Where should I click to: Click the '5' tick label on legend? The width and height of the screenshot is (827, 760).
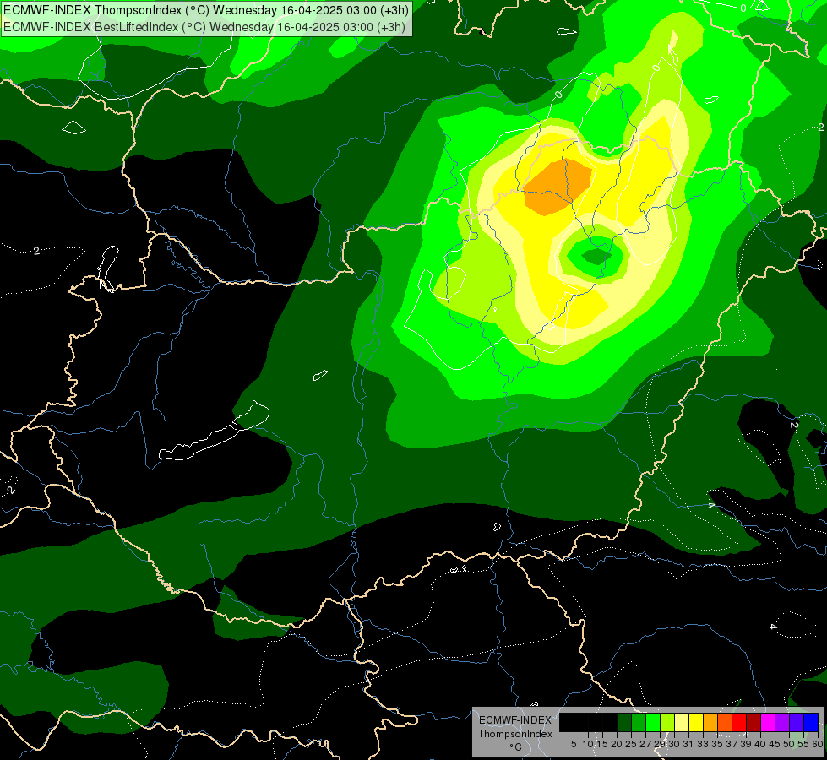[574, 744]
